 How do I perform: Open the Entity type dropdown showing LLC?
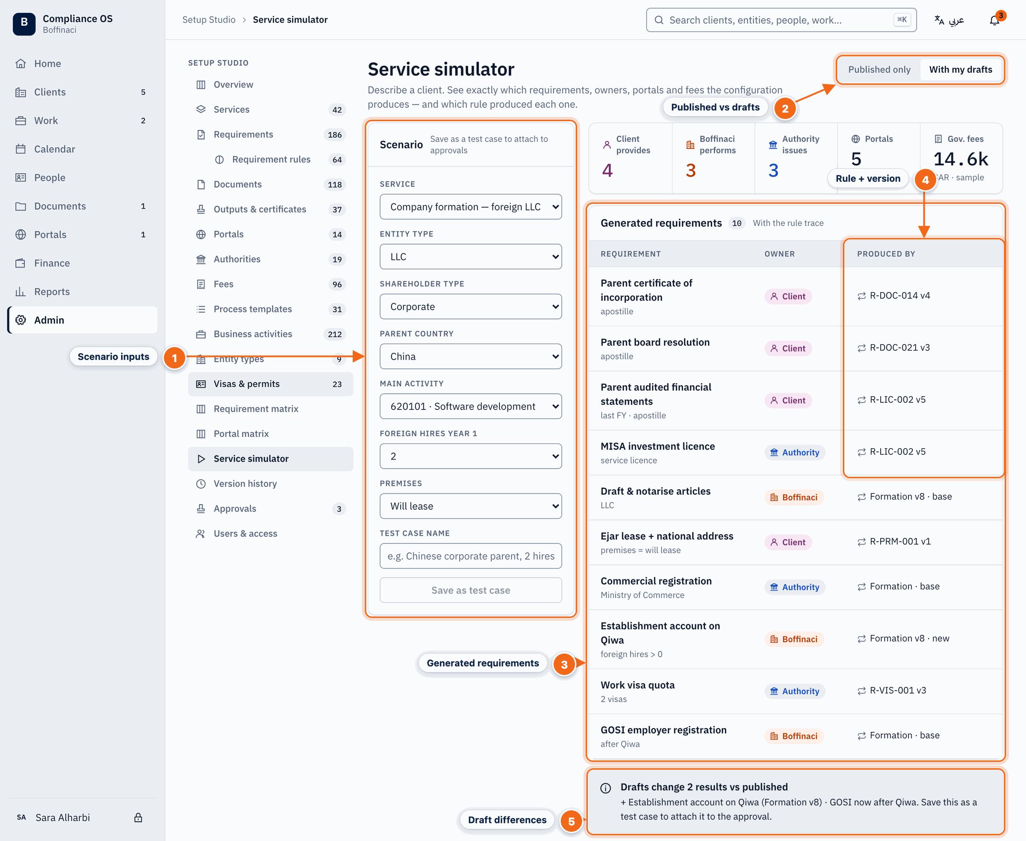(x=471, y=257)
